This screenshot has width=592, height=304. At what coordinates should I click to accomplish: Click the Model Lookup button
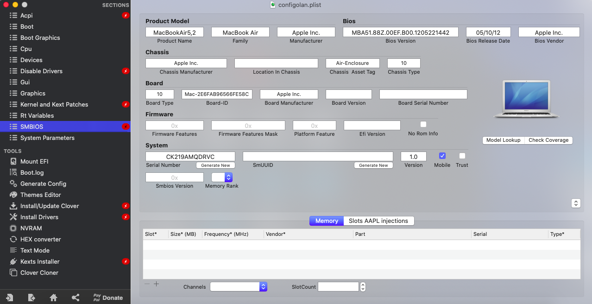coord(503,140)
